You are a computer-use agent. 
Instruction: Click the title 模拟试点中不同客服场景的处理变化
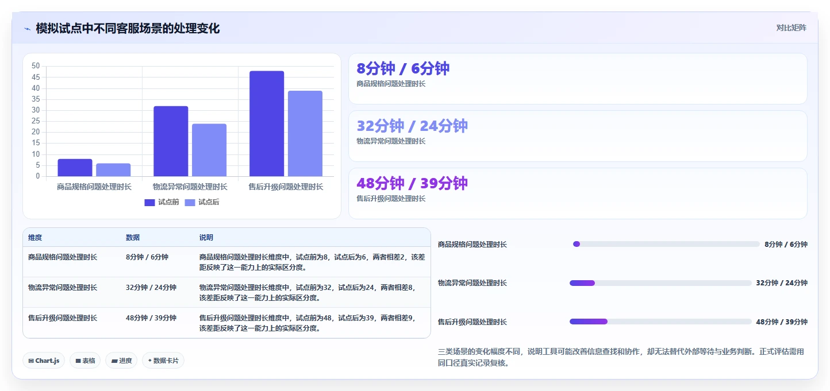click(x=128, y=29)
